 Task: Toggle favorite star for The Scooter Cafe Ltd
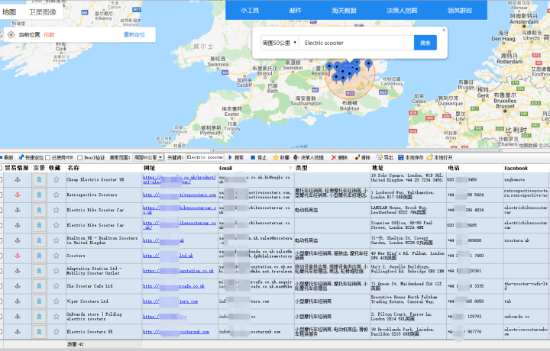click(x=56, y=286)
